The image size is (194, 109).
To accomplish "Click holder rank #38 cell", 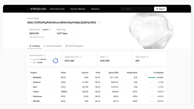I will point(136,77).
